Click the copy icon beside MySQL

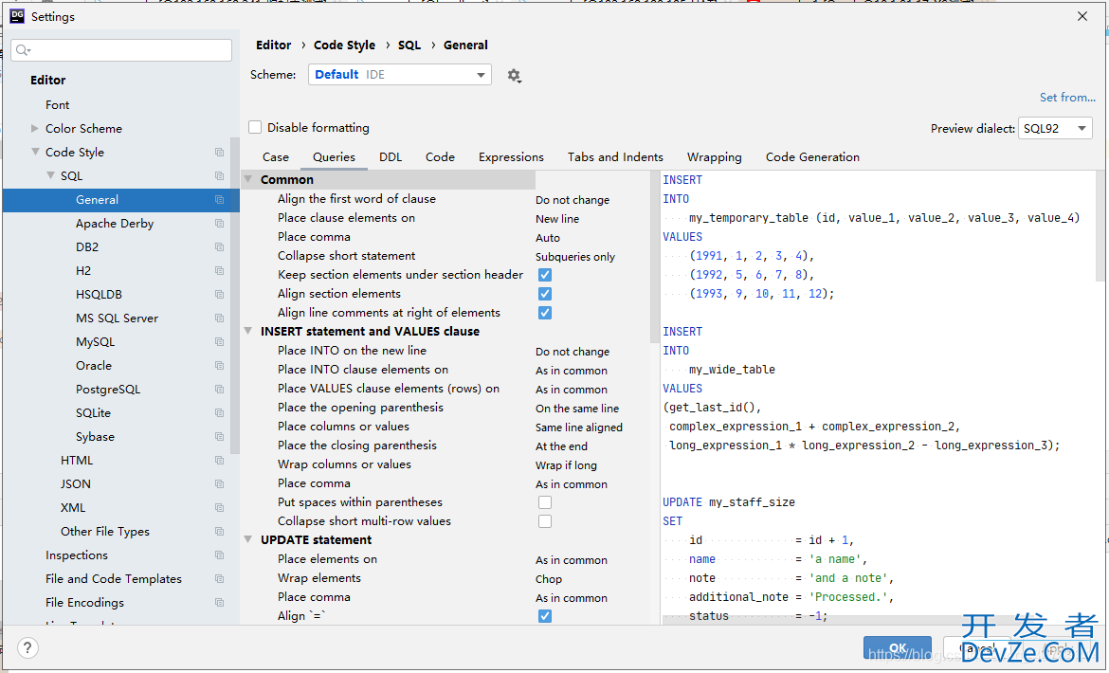[x=219, y=342]
